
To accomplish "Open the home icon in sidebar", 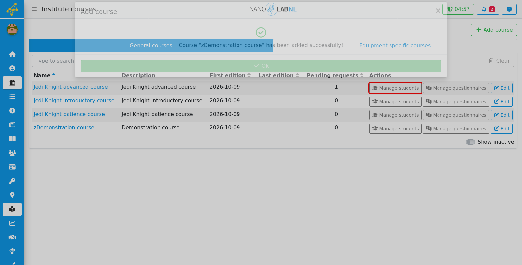I will pyautogui.click(x=12, y=54).
